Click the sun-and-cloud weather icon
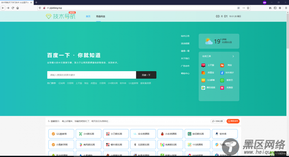 pyautogui.click(x=209, y=41)
